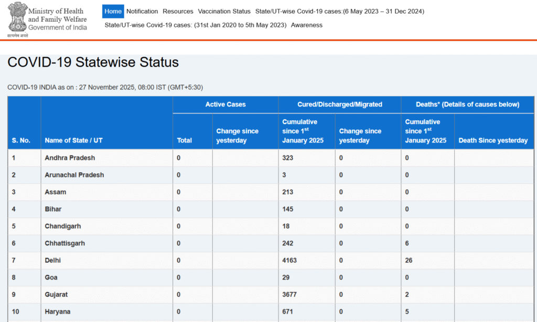Click the Deaths column group header
Image resolution: width=537 pixels, height=322 pixels.
(467, 105)
